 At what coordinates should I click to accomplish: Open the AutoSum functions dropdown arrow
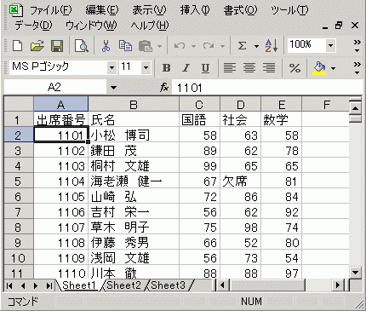pyautogui.click(x=256, y=46)
